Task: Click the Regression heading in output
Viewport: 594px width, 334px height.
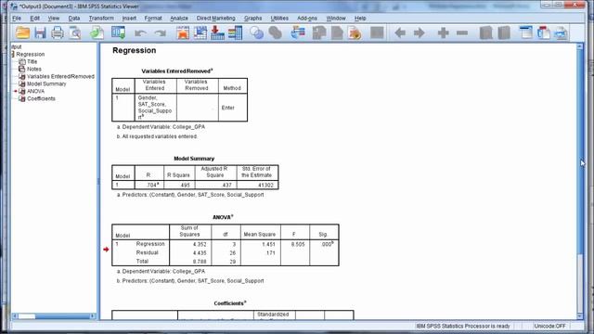Action: pyautogui.click(x=134, y=50)
